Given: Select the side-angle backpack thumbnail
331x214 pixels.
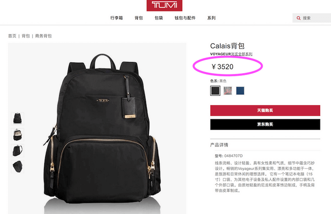Looking at the screenshot, I should pyautogui.click(x=18, y=150).
